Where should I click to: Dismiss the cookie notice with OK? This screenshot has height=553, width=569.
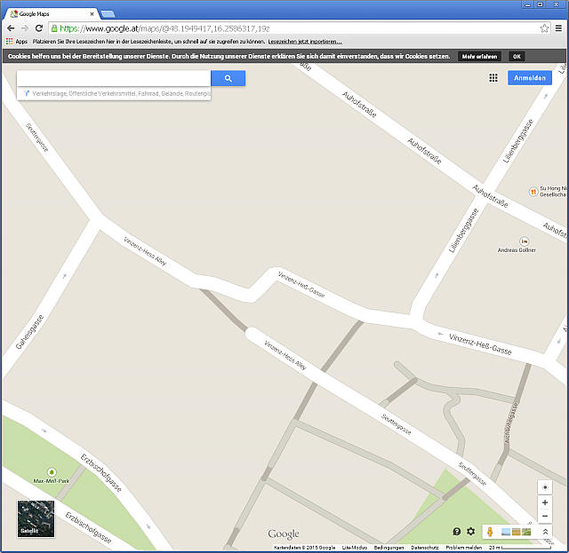click(x=516, y=56)
